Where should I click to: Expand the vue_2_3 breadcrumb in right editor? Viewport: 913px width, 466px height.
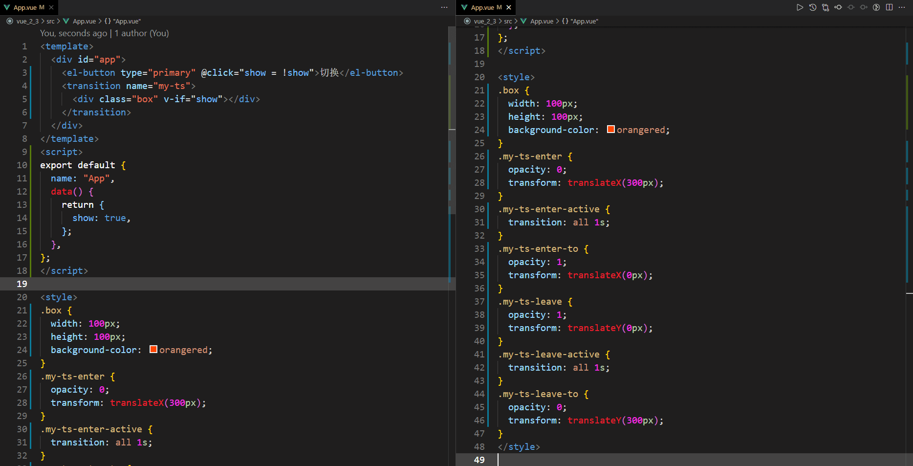485,22
